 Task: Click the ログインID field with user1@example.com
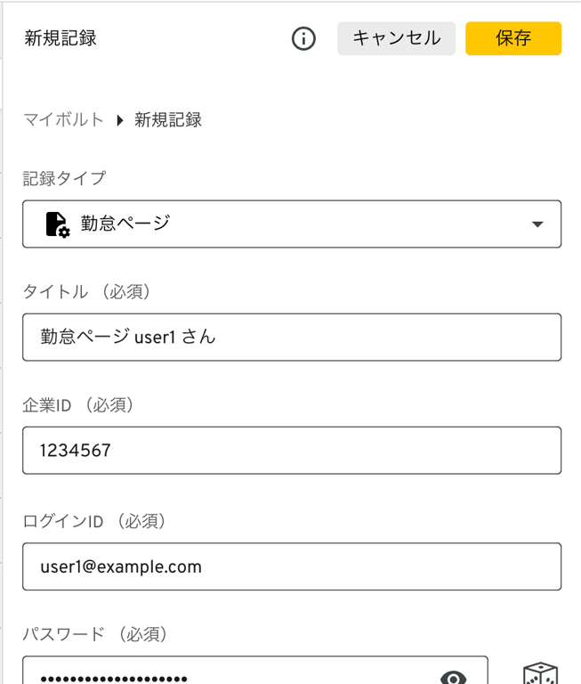coord(292,566)
